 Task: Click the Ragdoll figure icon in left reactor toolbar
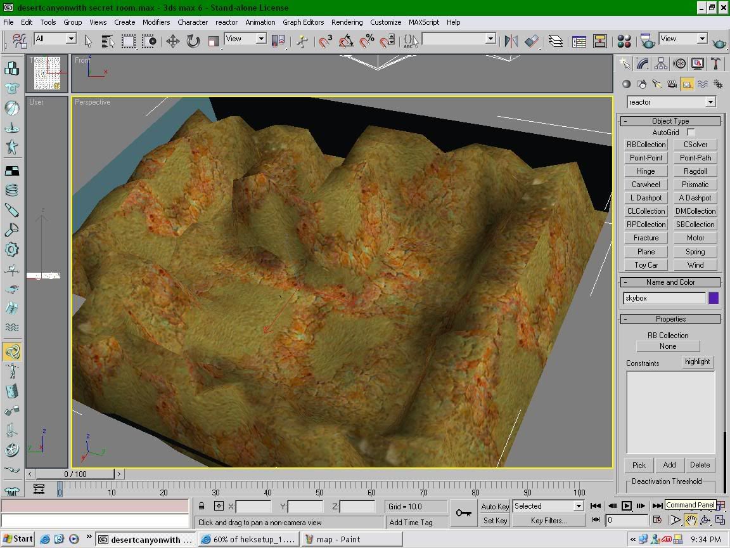coord(11,371)
